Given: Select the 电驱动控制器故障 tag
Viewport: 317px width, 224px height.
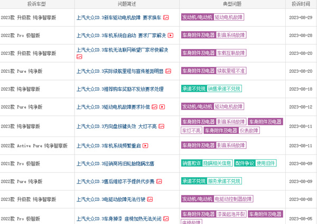Looking at the screenshot, I should [234, 199].
